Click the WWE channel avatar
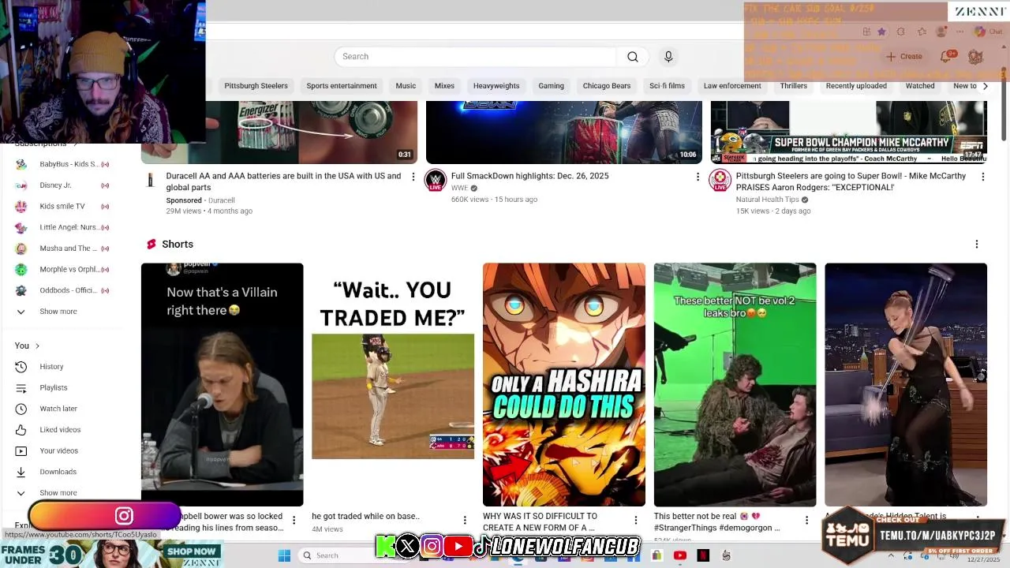This screenshot has width=1010, height=568. (435, 181)
